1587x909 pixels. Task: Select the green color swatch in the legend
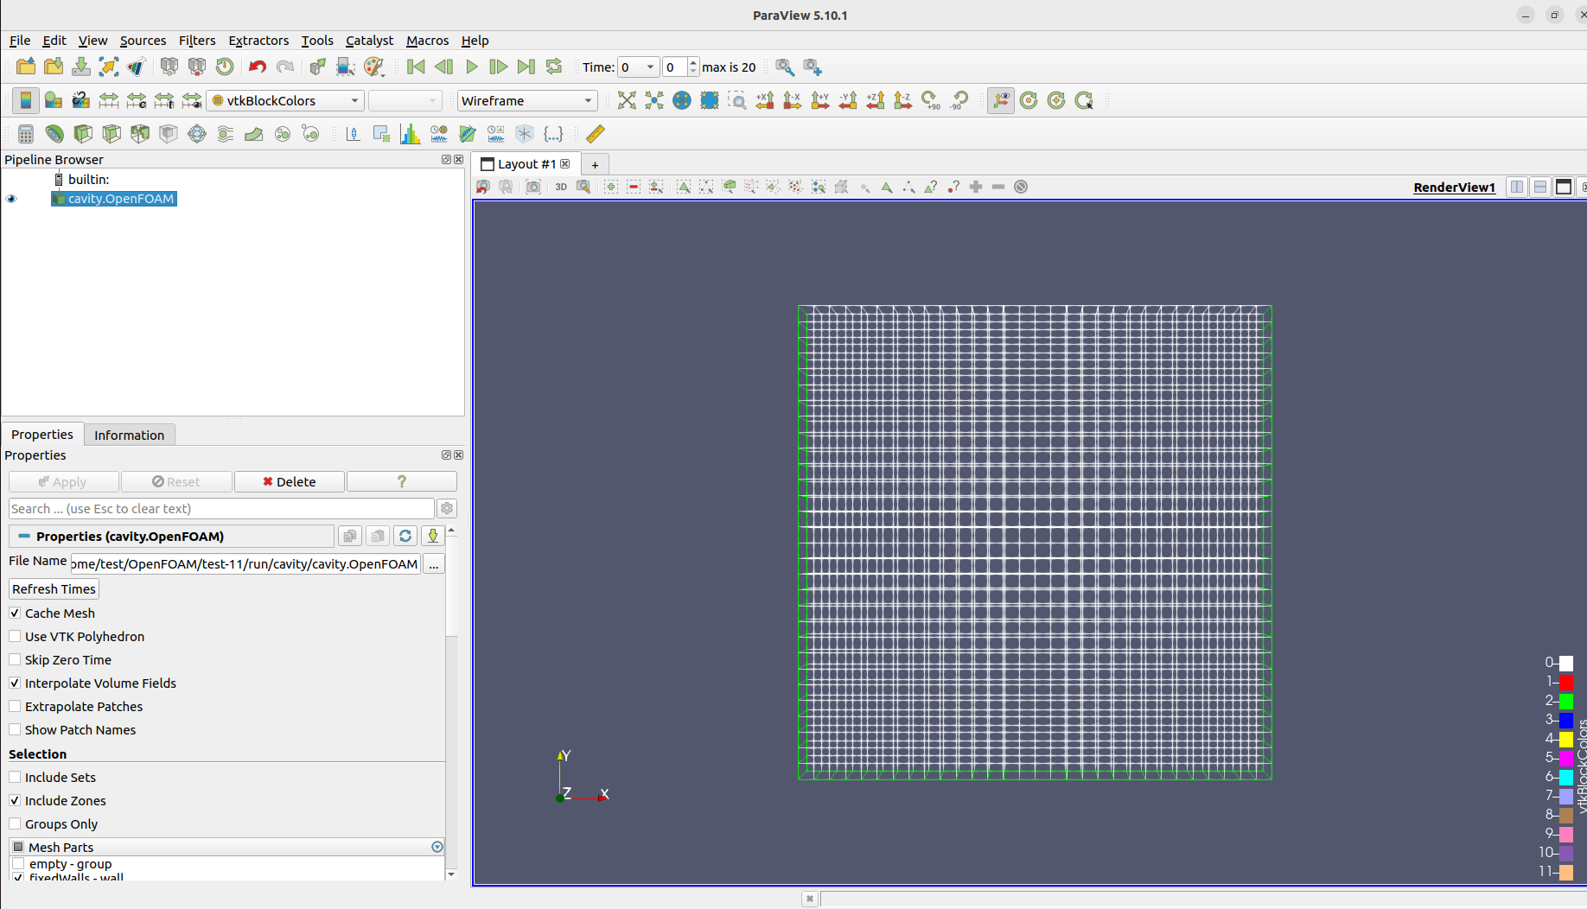[x=1565, y=700]
